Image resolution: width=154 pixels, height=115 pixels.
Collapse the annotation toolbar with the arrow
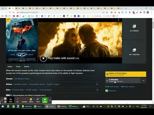click(50, 100)
